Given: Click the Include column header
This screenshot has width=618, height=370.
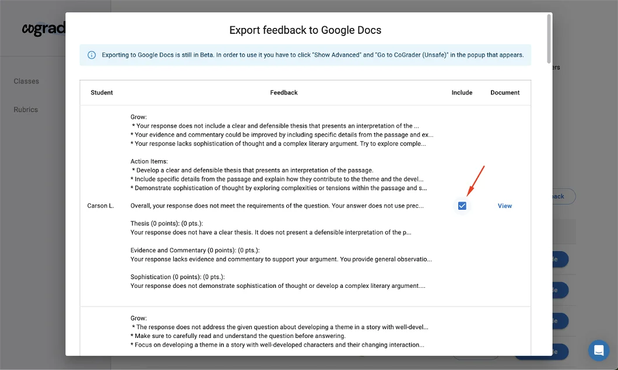Looking at the screenshot, I should tap(462, 93).
